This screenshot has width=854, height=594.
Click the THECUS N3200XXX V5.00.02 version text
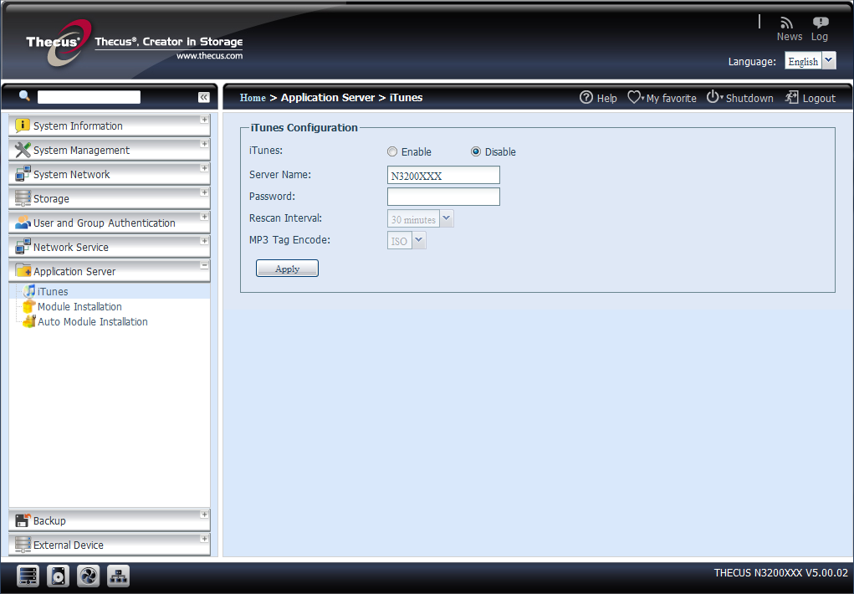tap(781, 573)
